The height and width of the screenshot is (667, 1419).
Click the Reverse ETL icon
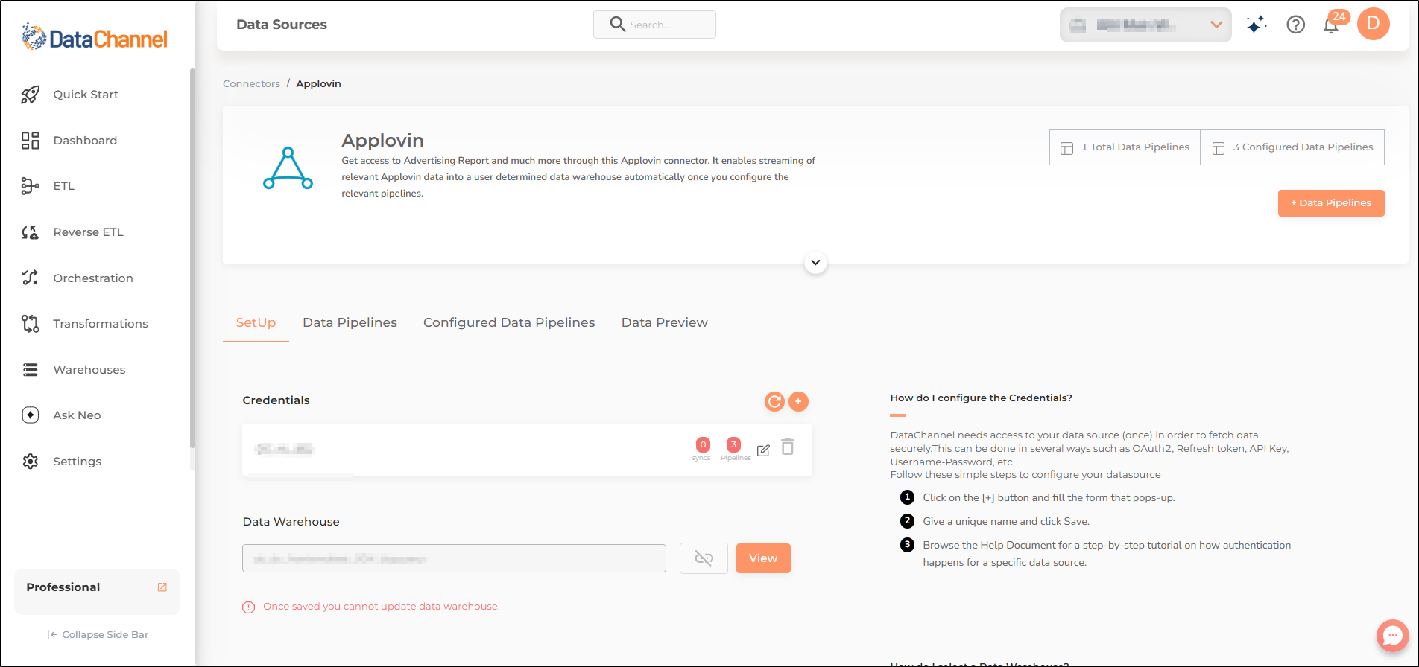coord(30,232)
